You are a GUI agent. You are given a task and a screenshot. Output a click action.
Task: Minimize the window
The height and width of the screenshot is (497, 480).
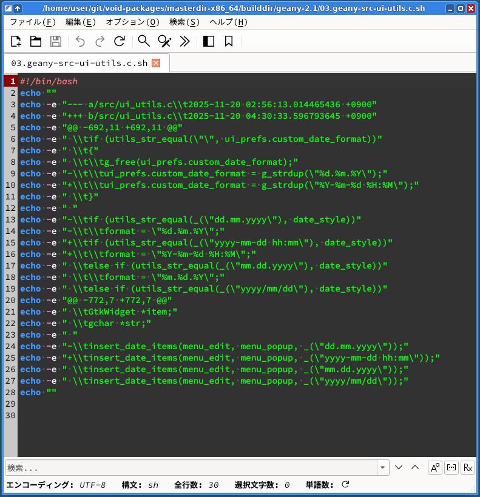tap(450, 8)
